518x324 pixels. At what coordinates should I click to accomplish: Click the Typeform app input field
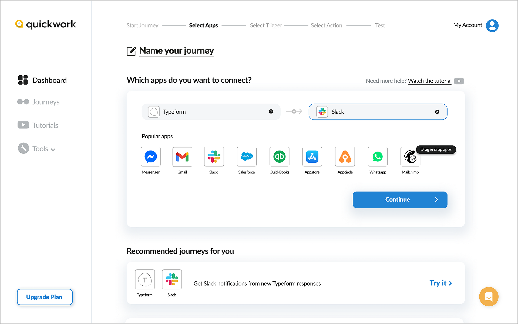(x=211, y=112)
